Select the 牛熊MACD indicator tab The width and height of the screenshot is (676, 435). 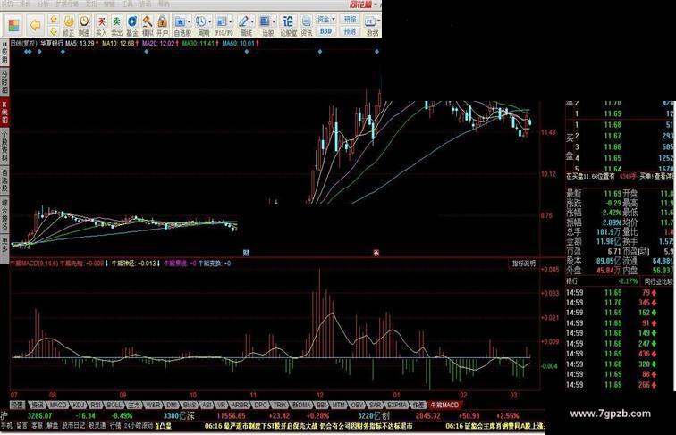[x=445, y=405]
